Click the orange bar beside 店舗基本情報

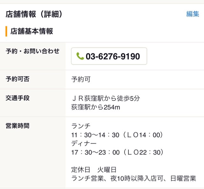(6, 31)
